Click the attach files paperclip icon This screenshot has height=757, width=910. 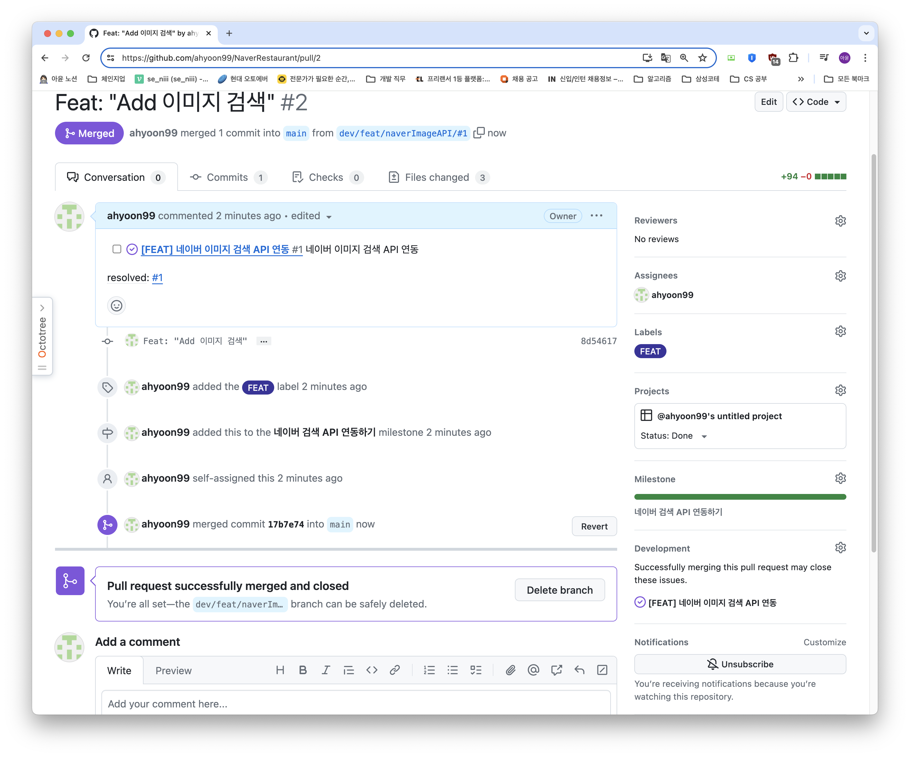(x=511, y=670)
